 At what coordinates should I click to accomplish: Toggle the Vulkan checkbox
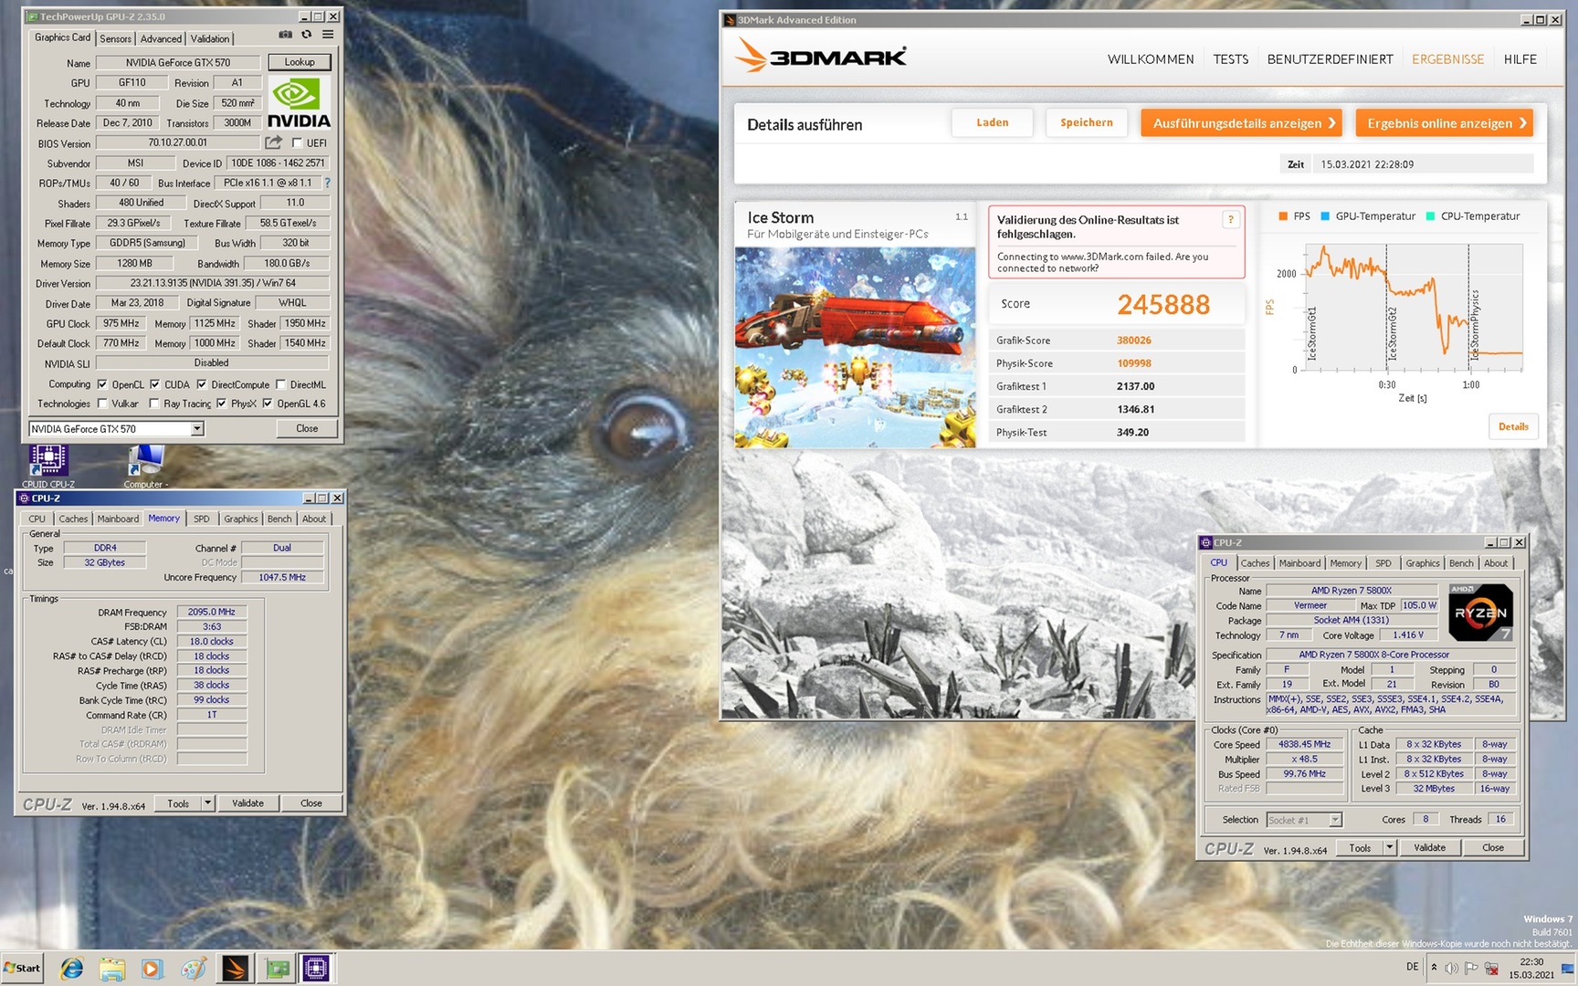(102, 404)
